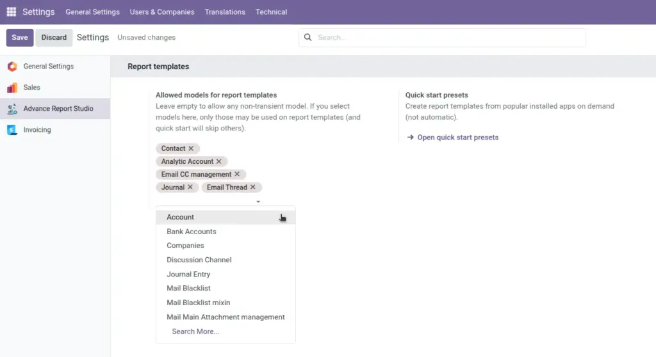Click the Invoicing sidebar icon
Image resolution: width=656 pixels, height=357 pixels.
pyautogui.click(x=12, y=130)
